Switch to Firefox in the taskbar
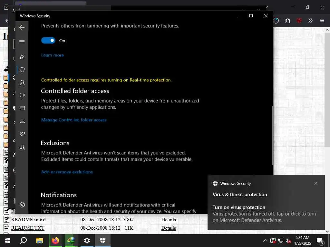This screenshot has width=330, height=247. pyautogui.click(x=55, y=241)
